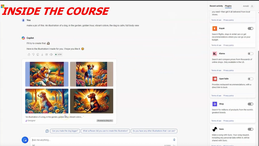Open Shop Privacy policy link
The width and height of the screenshot is (259, 146).
point(228,121)
